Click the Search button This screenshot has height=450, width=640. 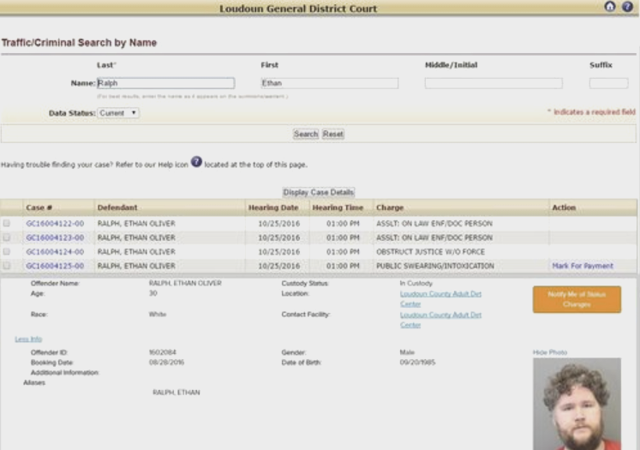(x=306, y=134)
